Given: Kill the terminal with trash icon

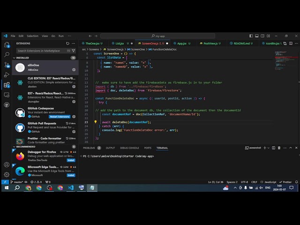Looking at the screenshot, I should [x=279, y=148].
